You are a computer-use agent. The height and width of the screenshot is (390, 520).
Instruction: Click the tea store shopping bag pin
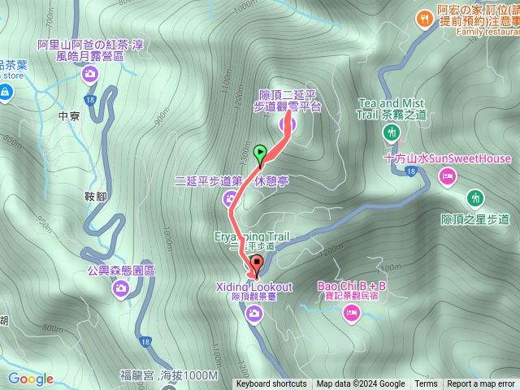6,93
